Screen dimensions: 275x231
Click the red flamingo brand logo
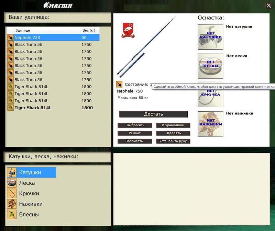[x=128, y=30]
